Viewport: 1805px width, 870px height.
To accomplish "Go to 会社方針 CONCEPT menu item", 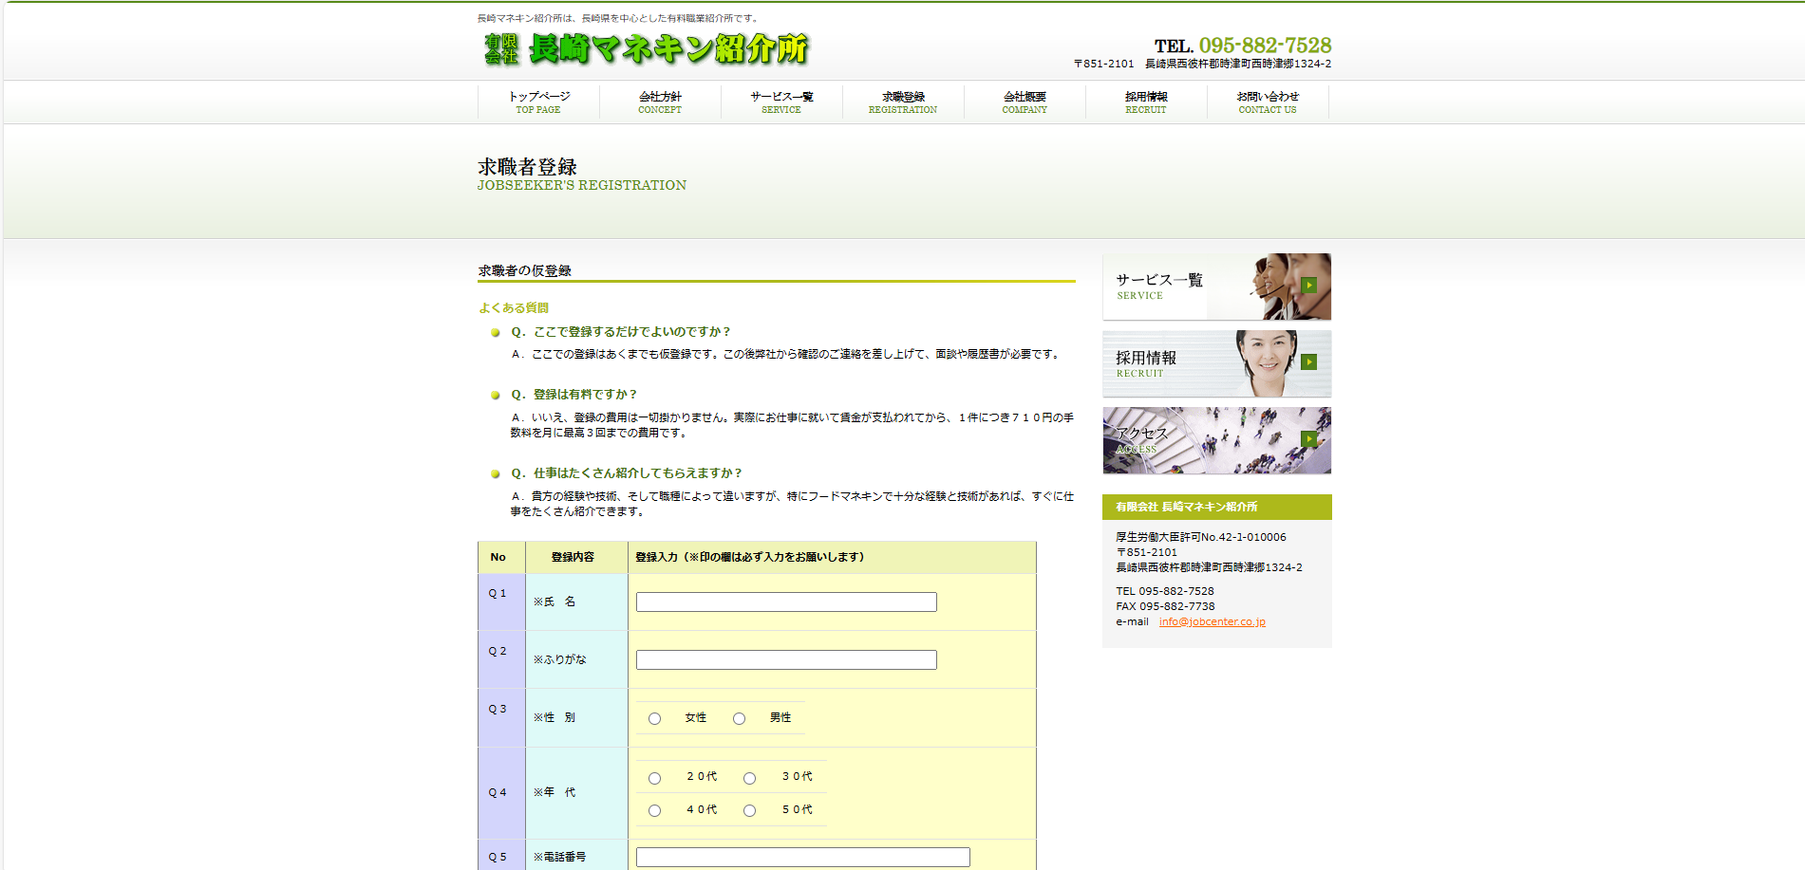I will (x=660, y=102).
